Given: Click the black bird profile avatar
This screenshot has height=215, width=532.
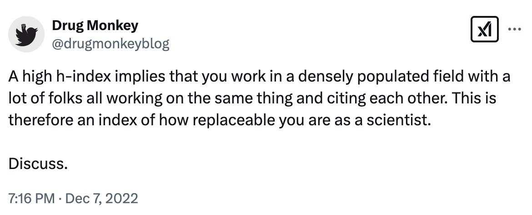Looking at the screenshot, I should pyautogui.click(x=26, y=34).
